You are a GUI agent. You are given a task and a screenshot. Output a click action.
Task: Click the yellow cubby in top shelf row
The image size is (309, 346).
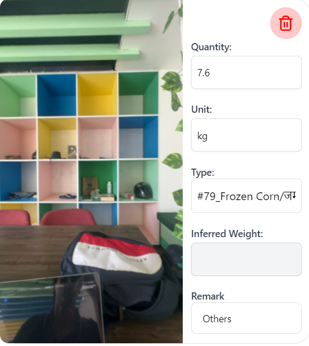(x=97, y=94)
